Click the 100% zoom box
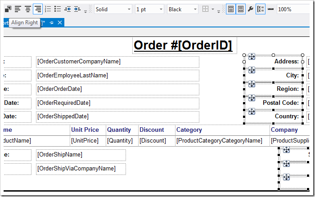315x197 pixels. click(293, 9)
